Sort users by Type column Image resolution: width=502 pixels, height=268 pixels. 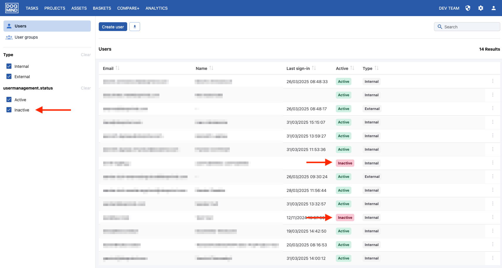coord(377,68)
